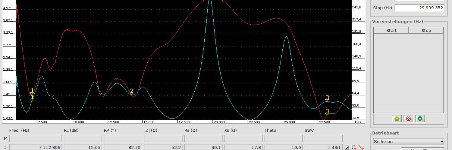Click the 4.57:1 left scale label
Viewport: 452px width, 150px height.
(x=8, y=8)
